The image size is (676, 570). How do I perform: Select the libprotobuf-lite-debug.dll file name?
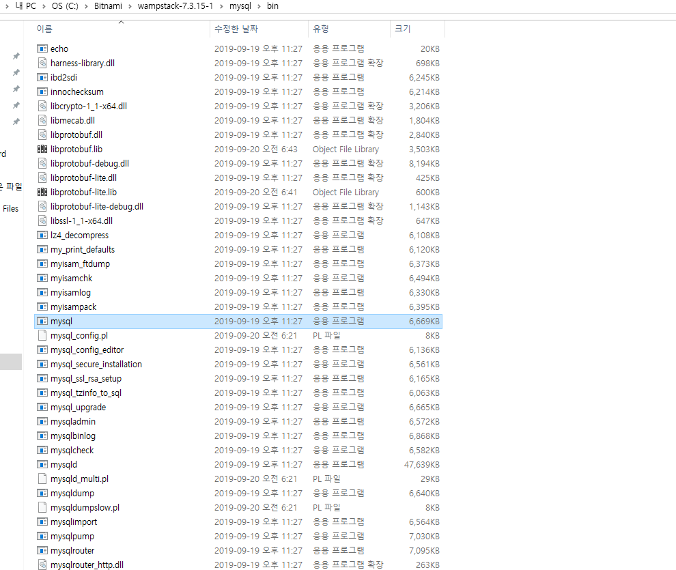[97, 206]
